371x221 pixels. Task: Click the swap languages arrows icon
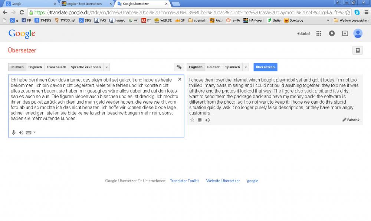179,67
